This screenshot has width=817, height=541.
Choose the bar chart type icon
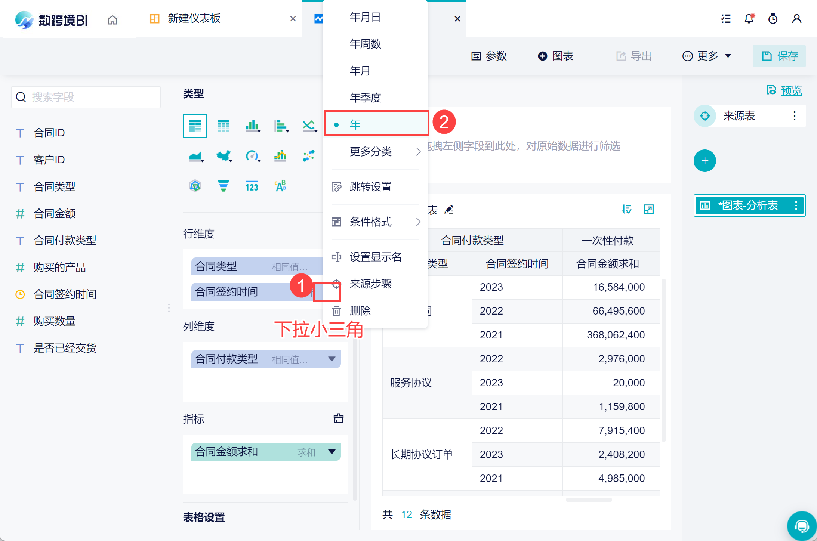252,126
